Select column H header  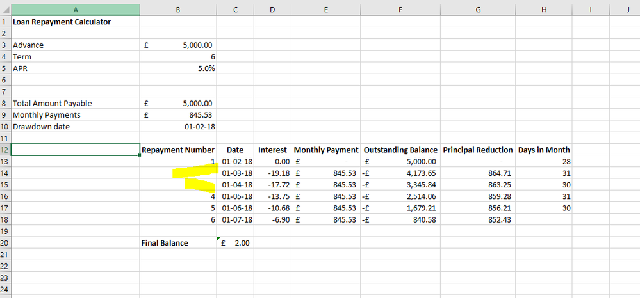click(x=544, y=10)
